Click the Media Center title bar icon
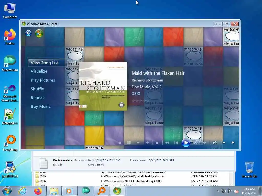 tap(24, 24)
